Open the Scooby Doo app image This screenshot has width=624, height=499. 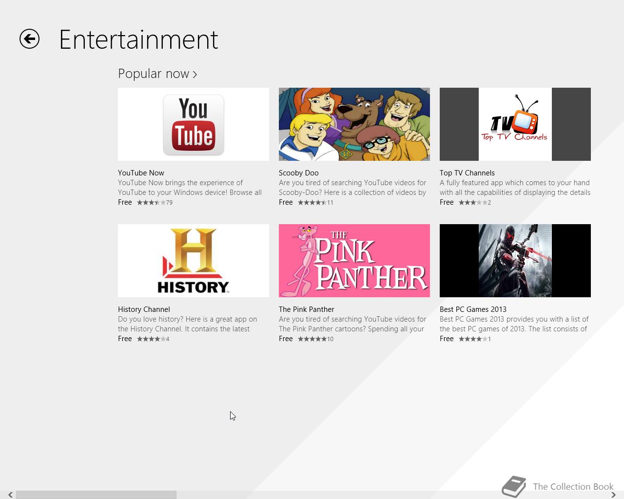tap(354, 124)
